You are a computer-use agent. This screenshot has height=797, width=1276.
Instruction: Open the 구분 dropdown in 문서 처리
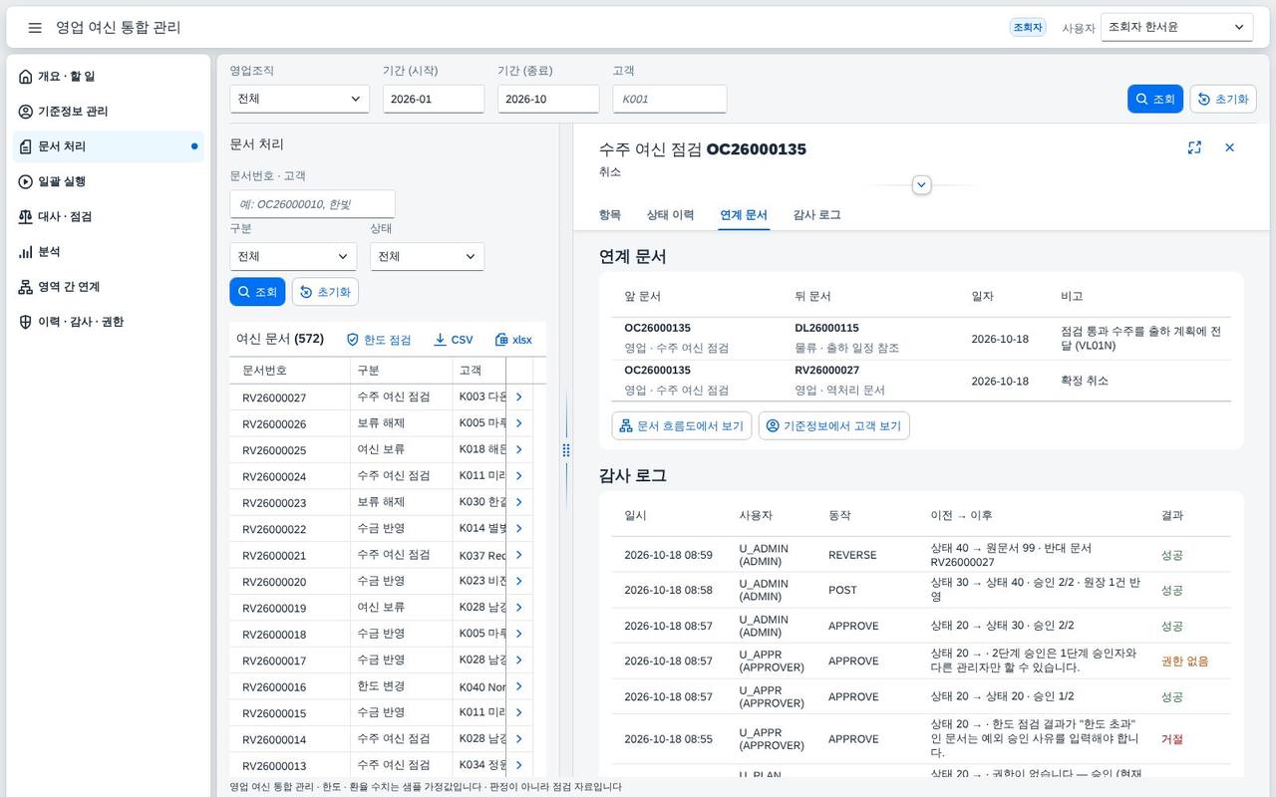pyautogui.click(x=293, y=256)
